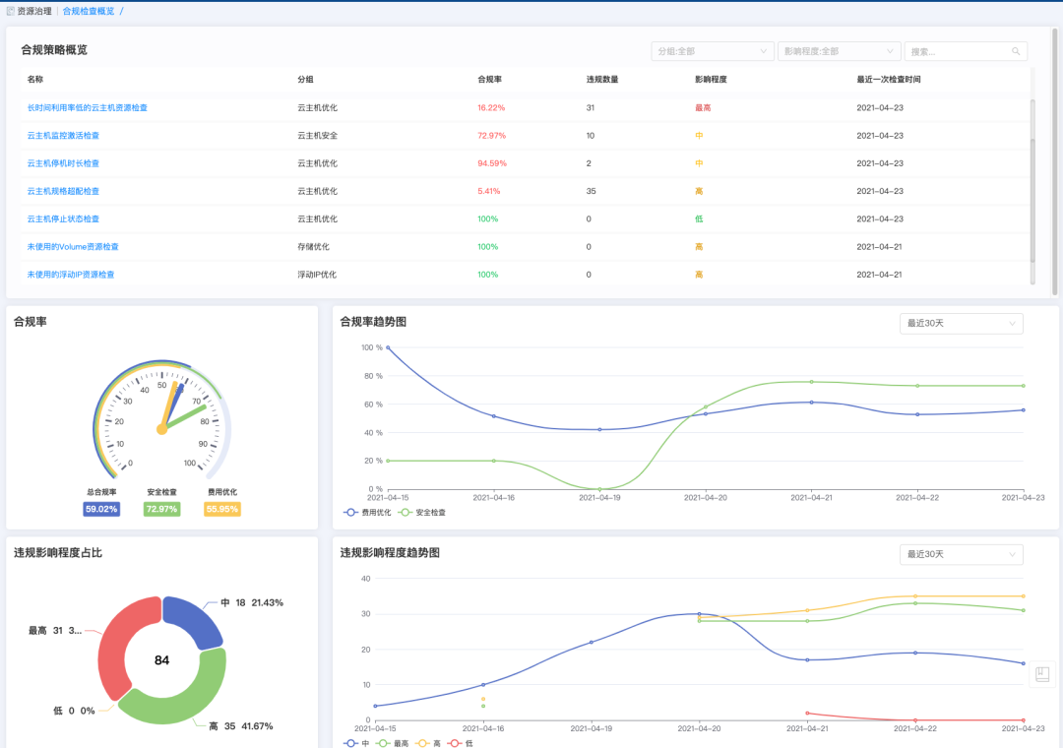Click the 中 18 21.43% donut label
Screen dimensions: 1063x748
[252, 603]
